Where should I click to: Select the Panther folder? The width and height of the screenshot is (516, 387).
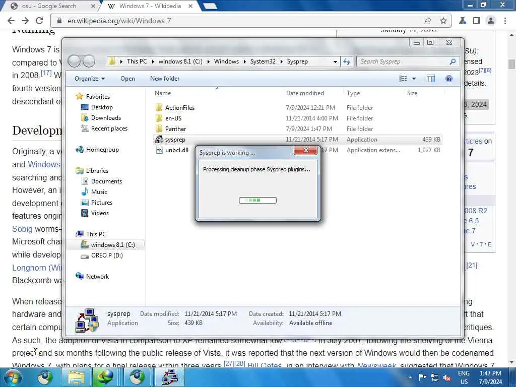click(175, 128)
